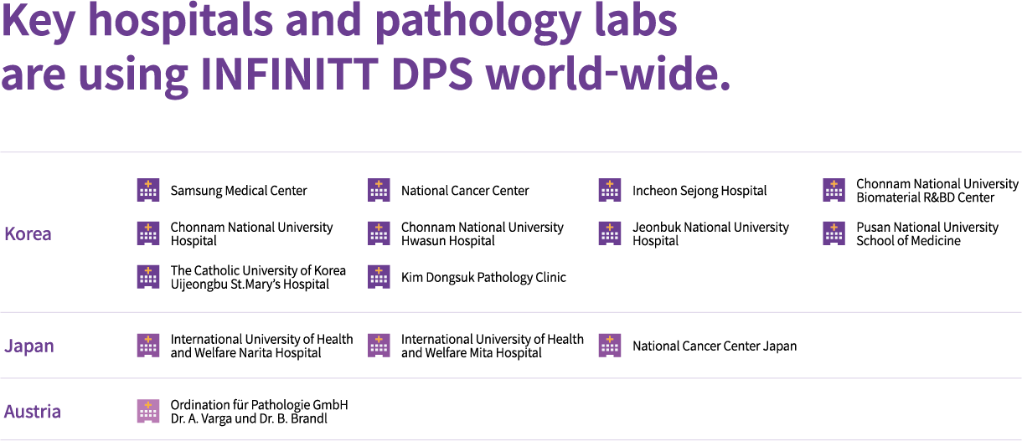Click the icon beside National Cancer Center Japan
The image size is (1022, 441).
click(610, 346)
